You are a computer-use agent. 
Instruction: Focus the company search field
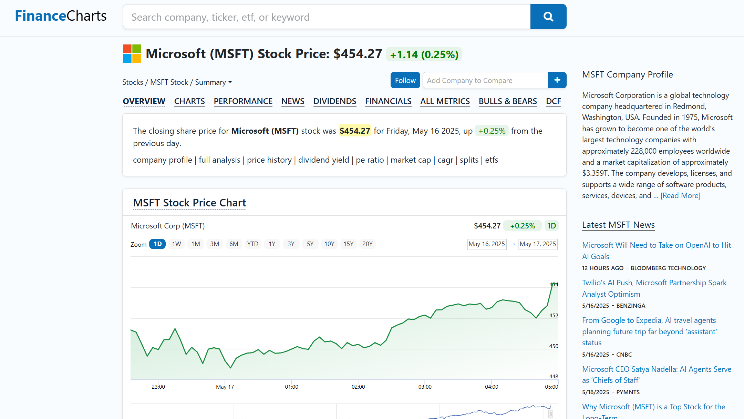point(327,17)
